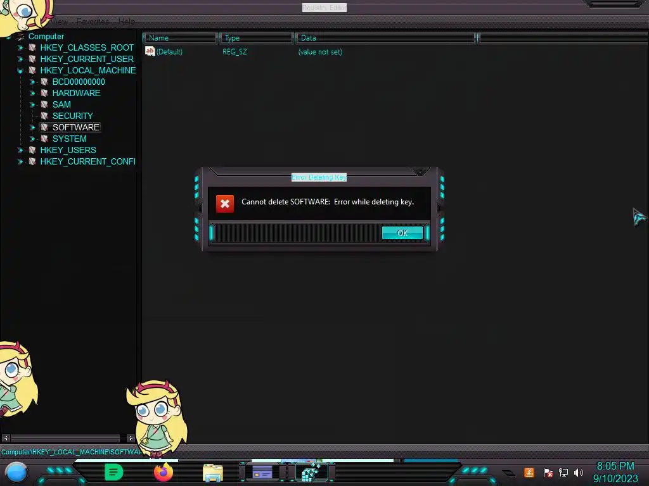The height and width of the screenshot is (486, 649).
Task: Click the SECURITY folder icon
Action: (44, 116)
